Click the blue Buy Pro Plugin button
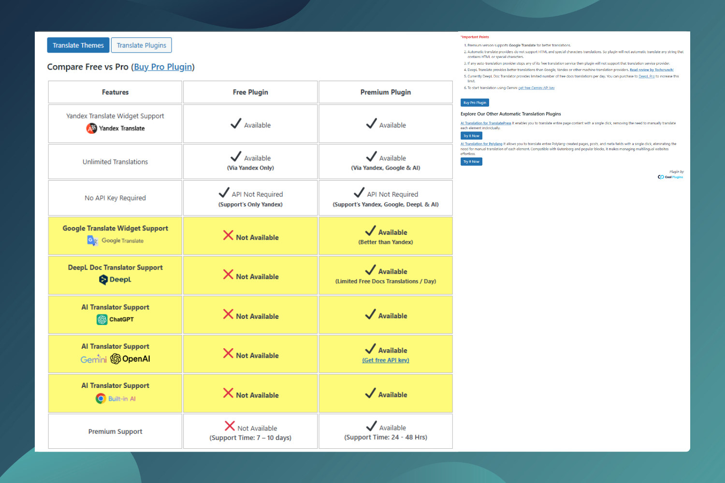725x483 pixels. [x=475, y=102]
